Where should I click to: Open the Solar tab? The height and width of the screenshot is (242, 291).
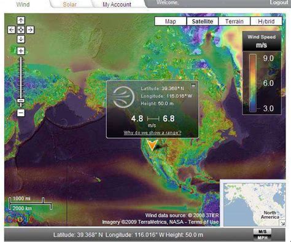click(69, 4)
